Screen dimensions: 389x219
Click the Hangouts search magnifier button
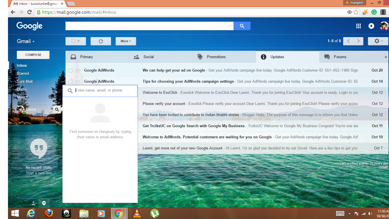coord(57,109)
